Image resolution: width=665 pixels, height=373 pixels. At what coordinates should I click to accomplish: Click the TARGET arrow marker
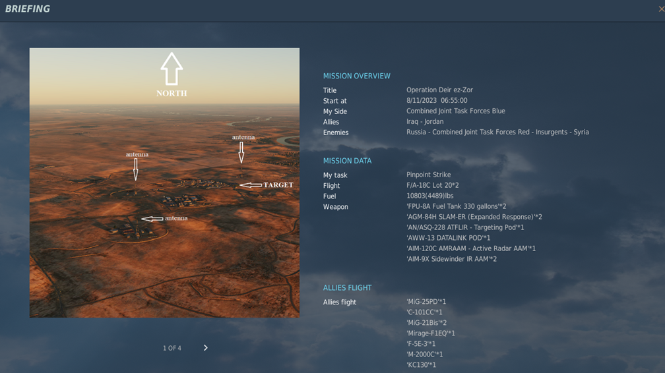[x=251, y=185]
